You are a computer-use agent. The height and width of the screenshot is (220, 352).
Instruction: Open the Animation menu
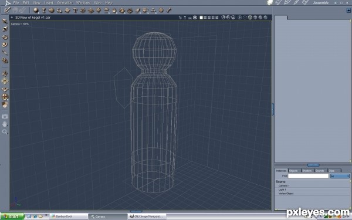point(65,3)
